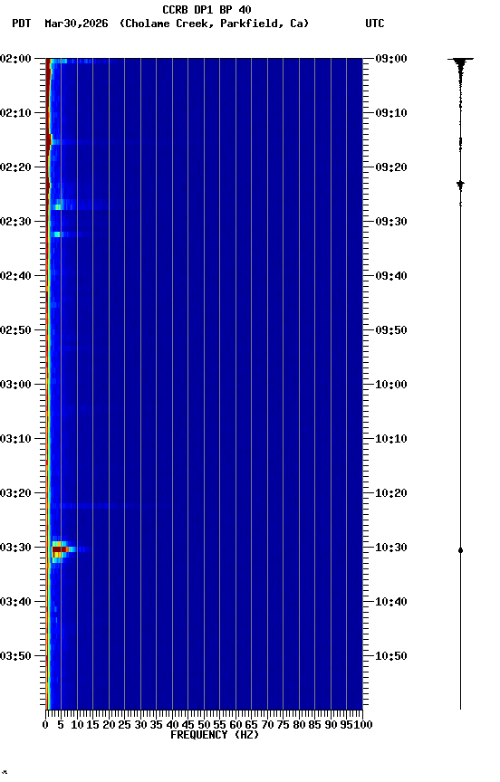Click the 'PDT' timezone label
Screen dimensions: 500x782
pos(22,24)
